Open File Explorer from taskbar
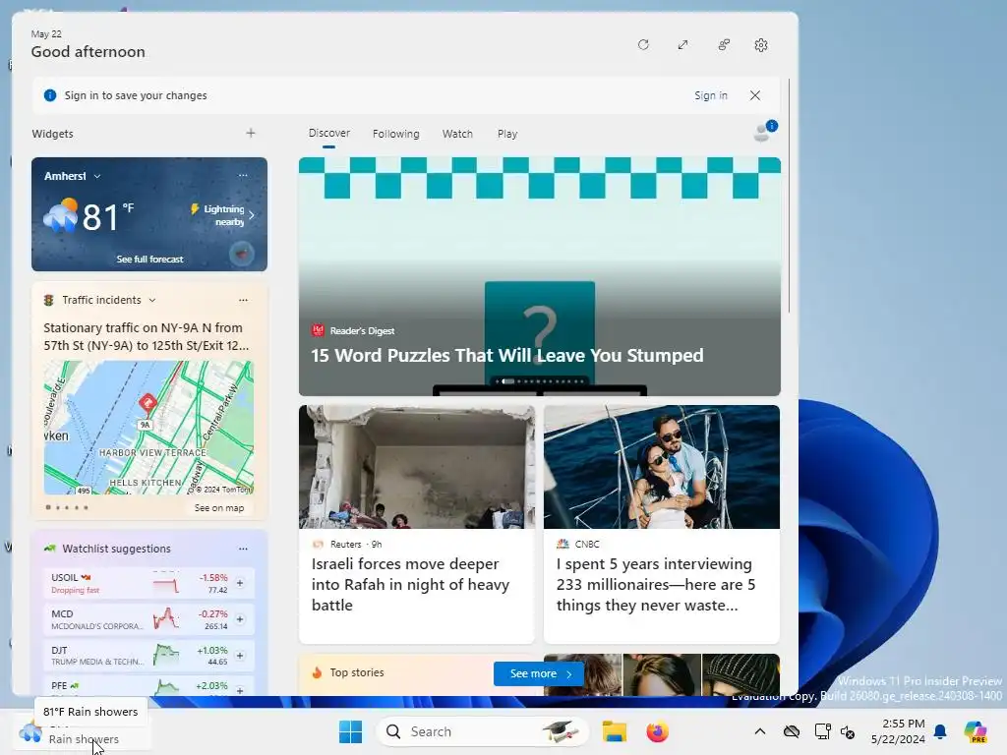Viewport: 1007px width, 755px height. click(x=614, y=731)
